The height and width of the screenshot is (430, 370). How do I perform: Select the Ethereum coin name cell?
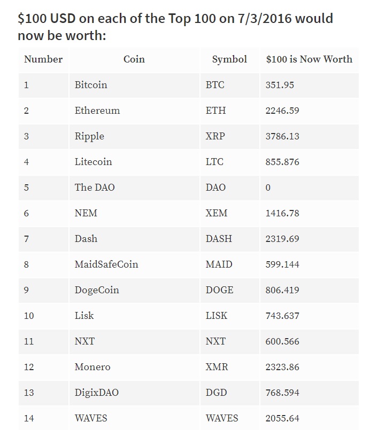134,111
